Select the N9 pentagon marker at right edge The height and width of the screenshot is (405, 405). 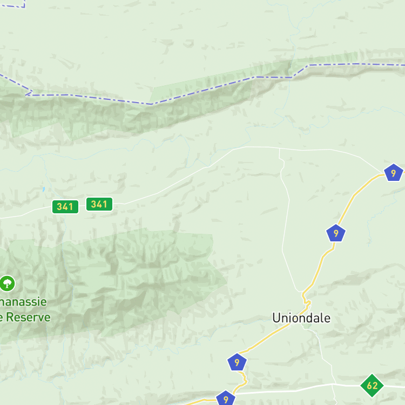coord(393,173)
